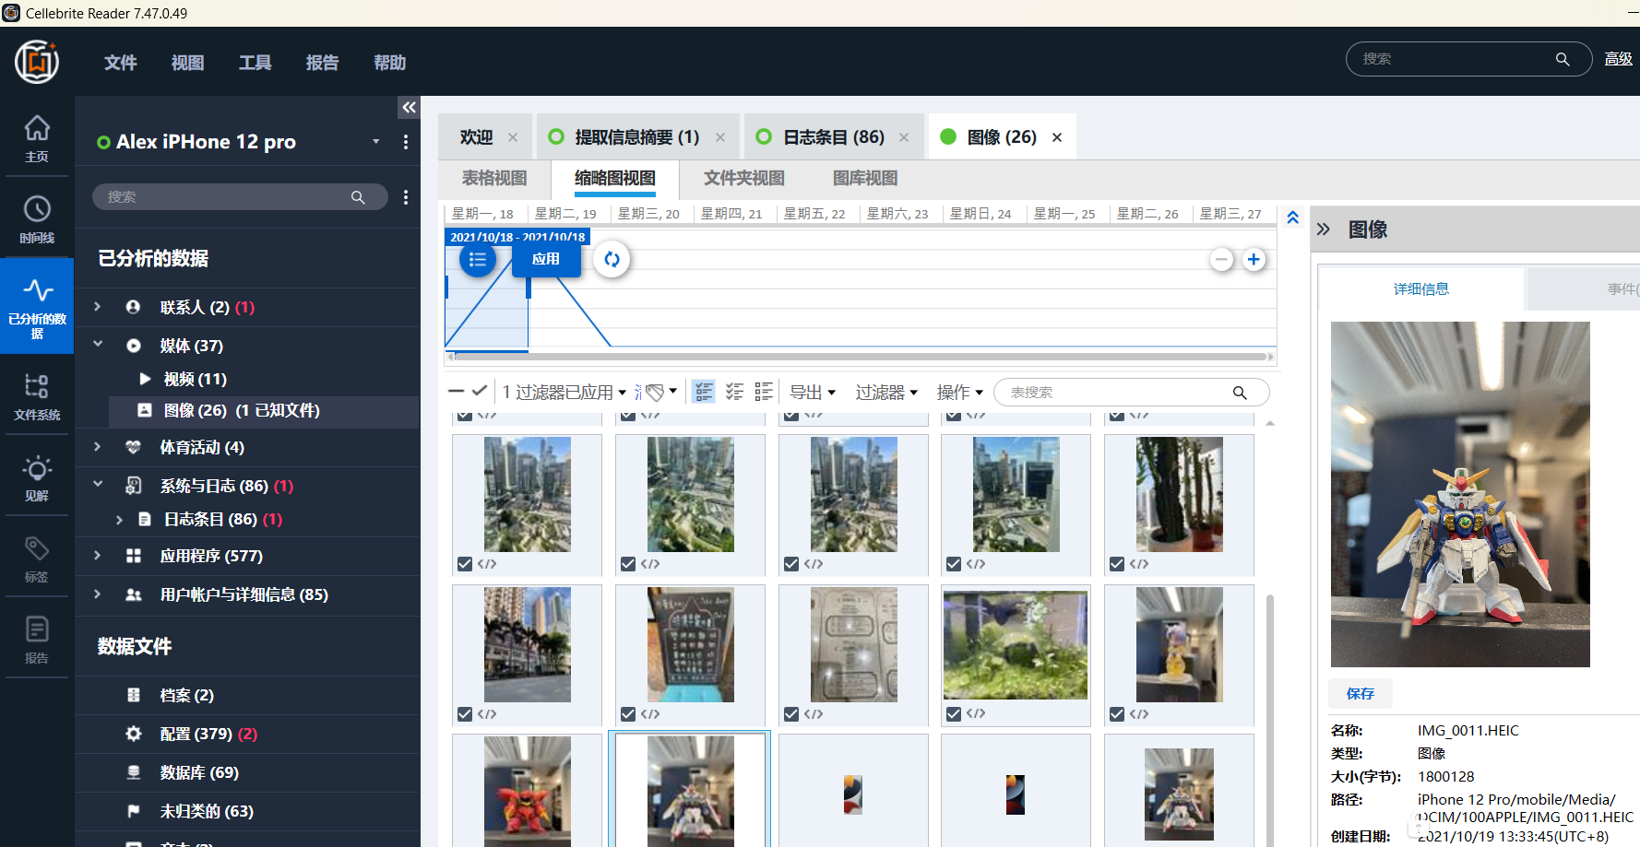The image size is (1640, 847).
Task: Uncheck the third cityscape thumbnail checkbox
Action: click(x=791, y=564)
